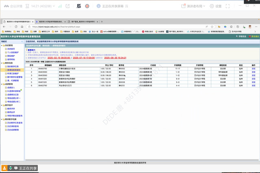Collapse the 成绩管理 tree folder
Viewport: 260px width, 173px height.
2,84
